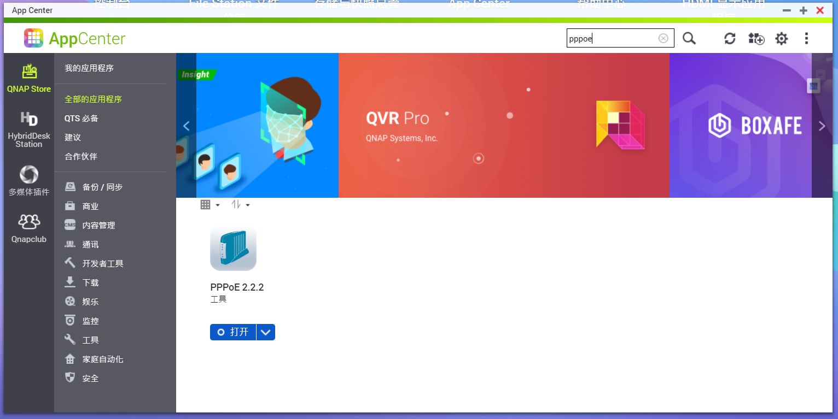Clear the pppoe search text
This screenshot has width=838, height=419.
663,38
